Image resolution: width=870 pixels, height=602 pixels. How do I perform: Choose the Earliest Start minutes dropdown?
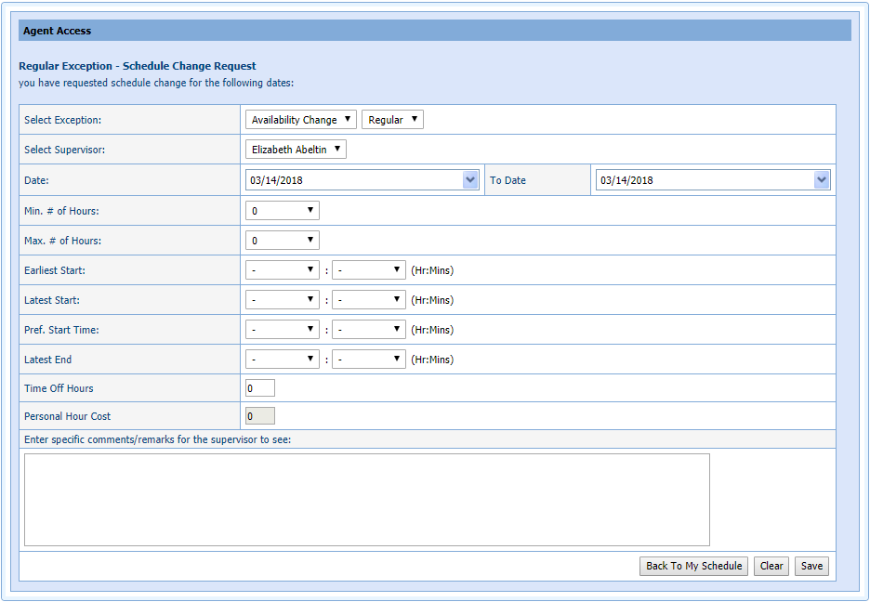[x=368, y=270]
